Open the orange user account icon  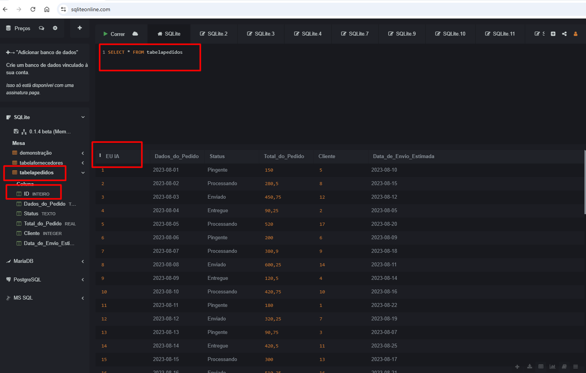click(x=576, y=34)
